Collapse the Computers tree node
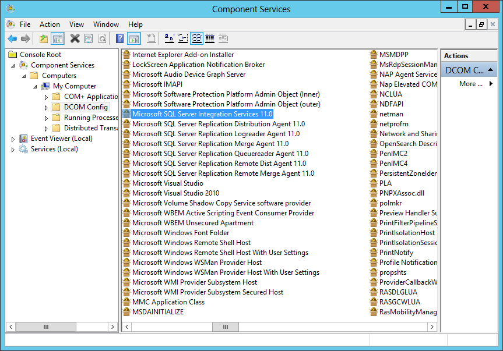 (24, 76)
